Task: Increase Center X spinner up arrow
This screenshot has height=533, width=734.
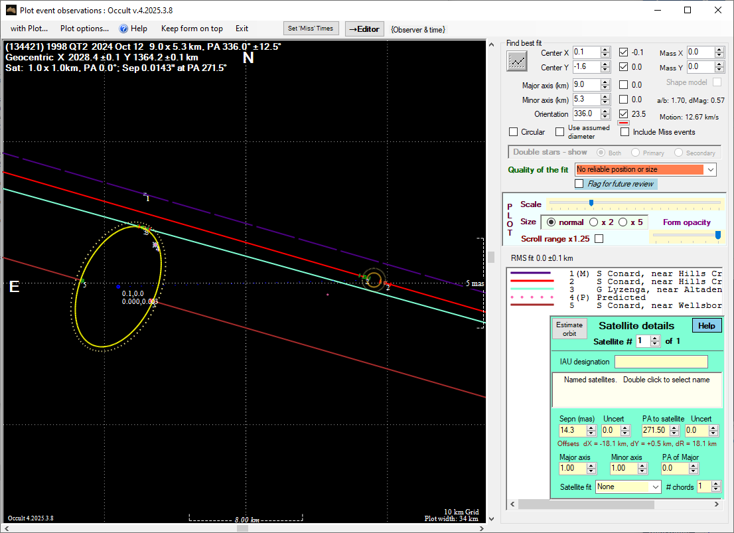Action: [605, 50]
